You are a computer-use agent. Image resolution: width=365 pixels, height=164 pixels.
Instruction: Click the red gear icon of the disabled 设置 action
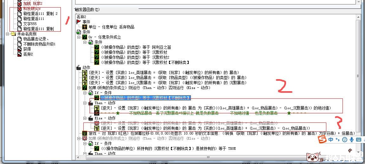click(x=97, y=123)
